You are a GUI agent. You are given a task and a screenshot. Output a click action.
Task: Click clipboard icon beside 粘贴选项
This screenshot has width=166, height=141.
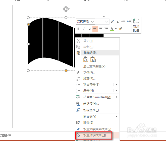[x=78, y=53]
